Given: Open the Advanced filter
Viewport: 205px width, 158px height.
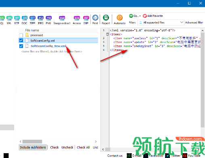Looking at the screenshot, I should 194,23.
